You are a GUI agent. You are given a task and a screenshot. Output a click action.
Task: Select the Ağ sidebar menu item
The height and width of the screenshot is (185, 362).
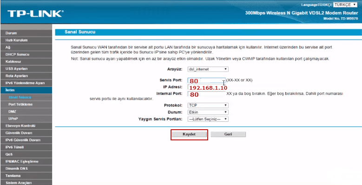coord(26,47)
